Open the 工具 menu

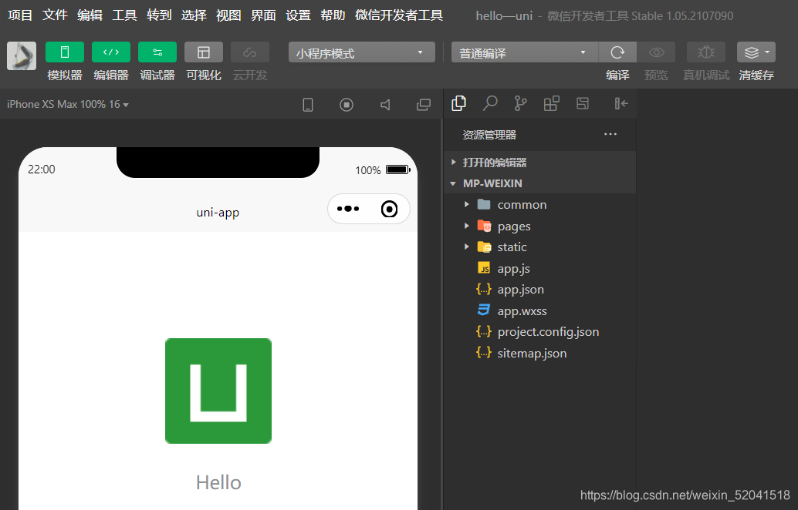[x=124, y=15]
